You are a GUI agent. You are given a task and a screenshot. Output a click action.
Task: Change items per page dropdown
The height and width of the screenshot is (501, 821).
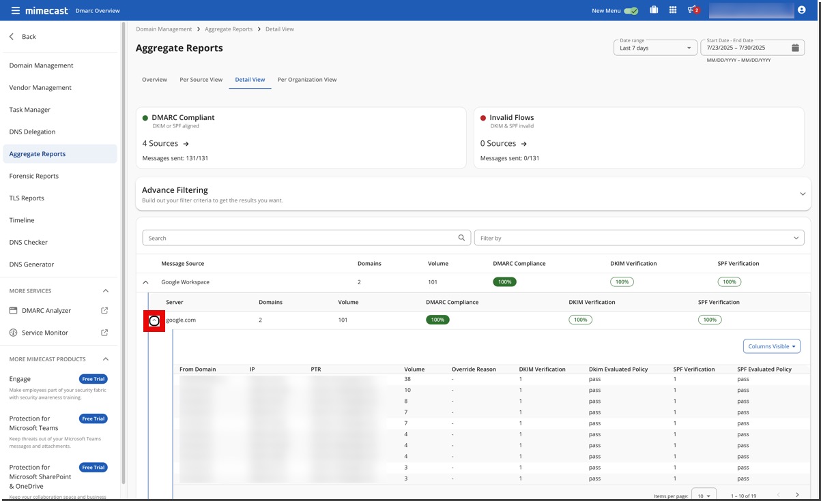pos(704,495)
